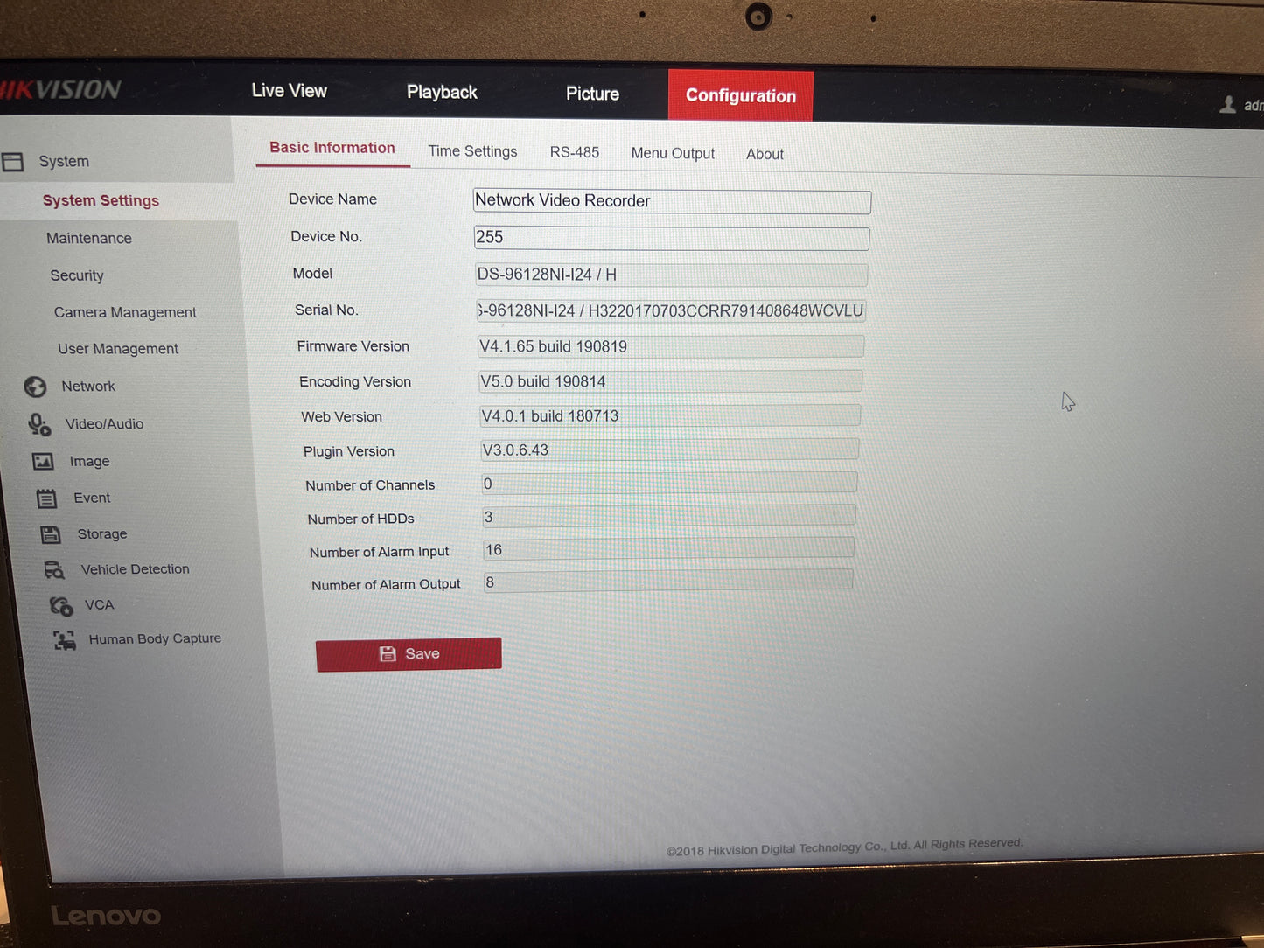Click the Human Body Capture icon

pos(65,640)
